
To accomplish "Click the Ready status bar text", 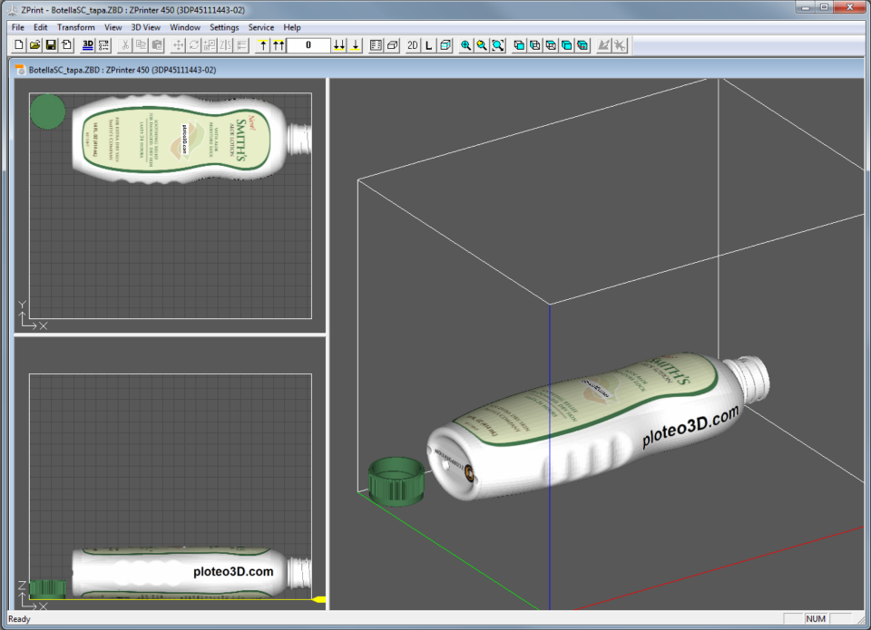I will pos(19,619).
